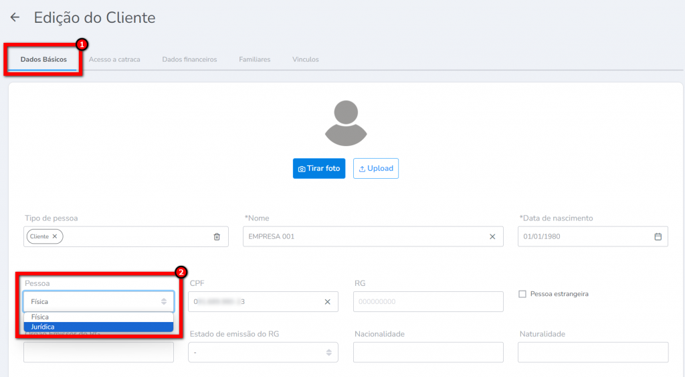Focus the Nacionalidade text field
The image size is (685, 377).
(x=428, y=352)
